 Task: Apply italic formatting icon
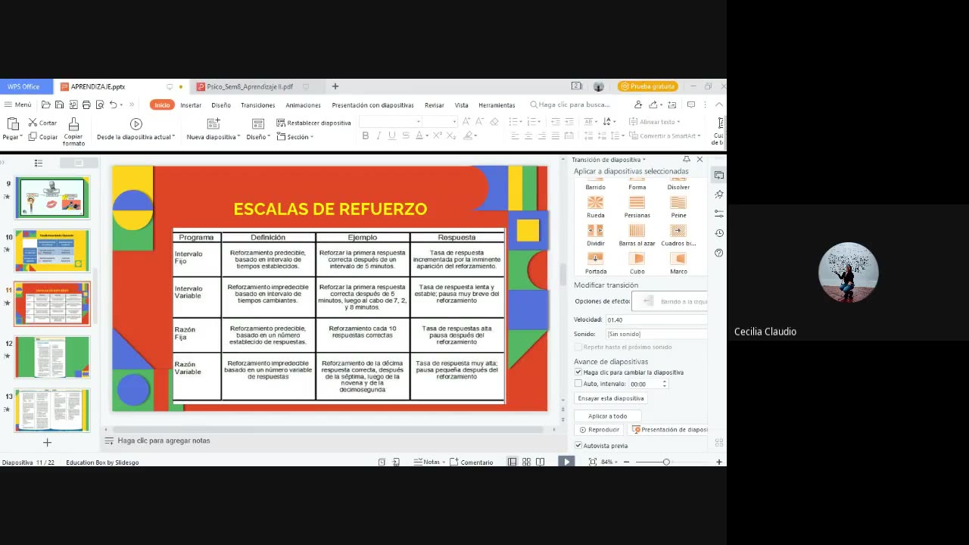(x=379, y=136)
